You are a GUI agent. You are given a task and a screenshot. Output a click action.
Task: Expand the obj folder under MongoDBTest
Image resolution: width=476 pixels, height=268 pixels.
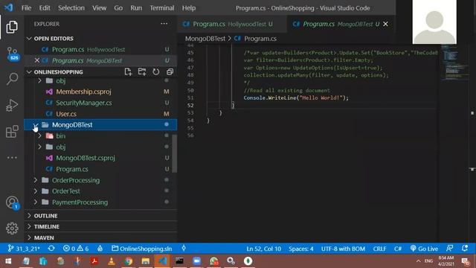click(39, 147)
